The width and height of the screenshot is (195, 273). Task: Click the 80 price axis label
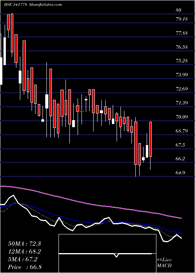point(179,10)
